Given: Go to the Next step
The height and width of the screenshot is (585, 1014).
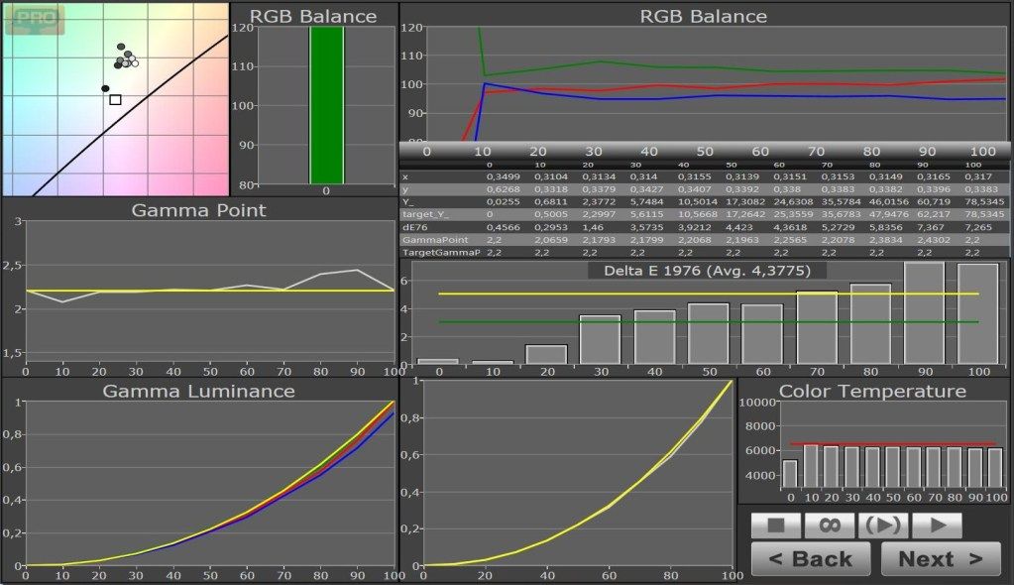Looking at the screenshot, I should [941, 558].
